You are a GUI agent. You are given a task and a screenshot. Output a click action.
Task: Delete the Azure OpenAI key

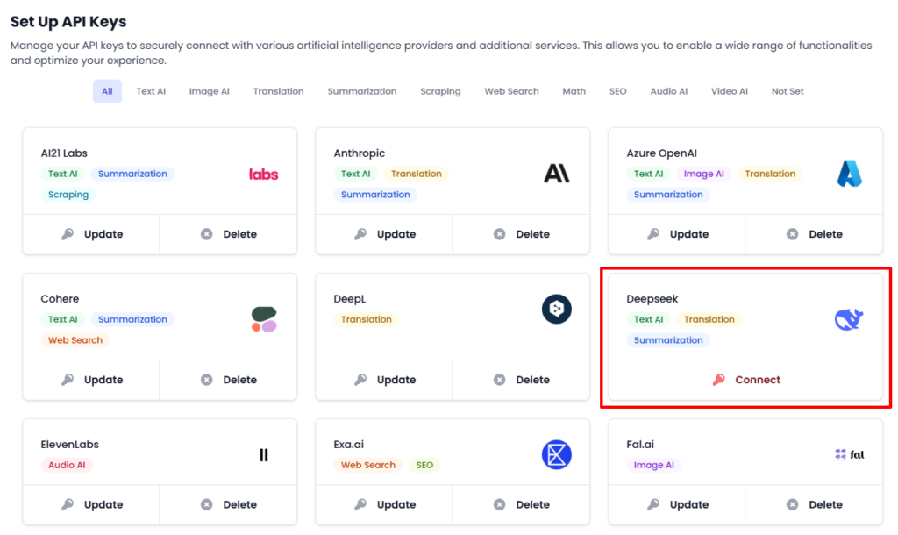tap(813, 234)
